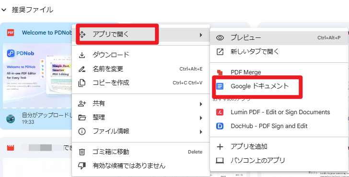This screenshot has width=349, height=177.
Task: Click the laptop icon beside パソコン上のアプリ
Action: [x=220, y=161]
